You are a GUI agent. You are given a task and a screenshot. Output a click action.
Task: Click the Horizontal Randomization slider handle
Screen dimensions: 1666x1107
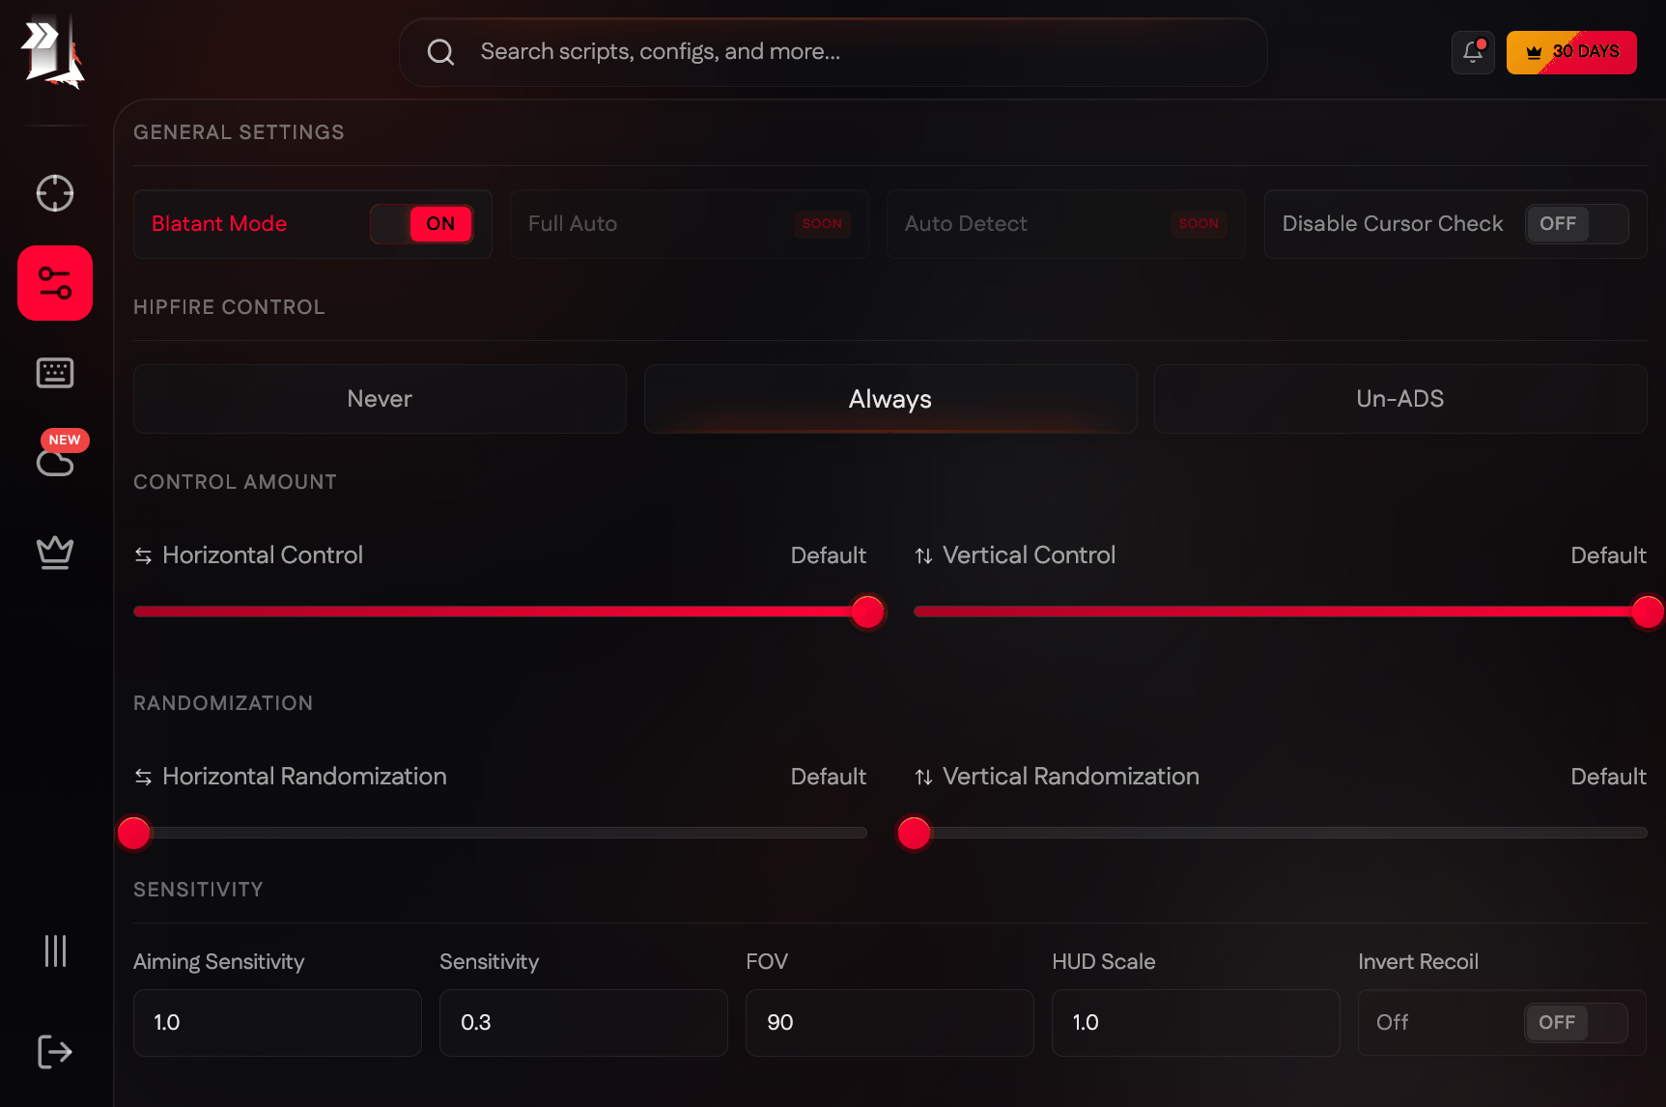[134, 833]
